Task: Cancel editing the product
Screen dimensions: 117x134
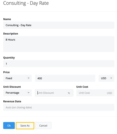Action: click(x=43, y=125)
